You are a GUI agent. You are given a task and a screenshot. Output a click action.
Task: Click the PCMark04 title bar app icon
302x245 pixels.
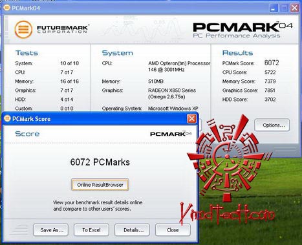pyautogui.click(x=6, y=8)
